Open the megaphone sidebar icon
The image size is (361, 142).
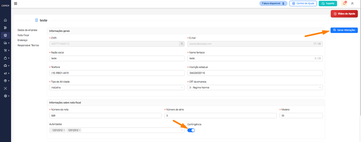tap(5, 73)
